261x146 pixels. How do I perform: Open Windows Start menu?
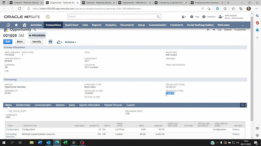pyautogui.click(x=4, y=143)
